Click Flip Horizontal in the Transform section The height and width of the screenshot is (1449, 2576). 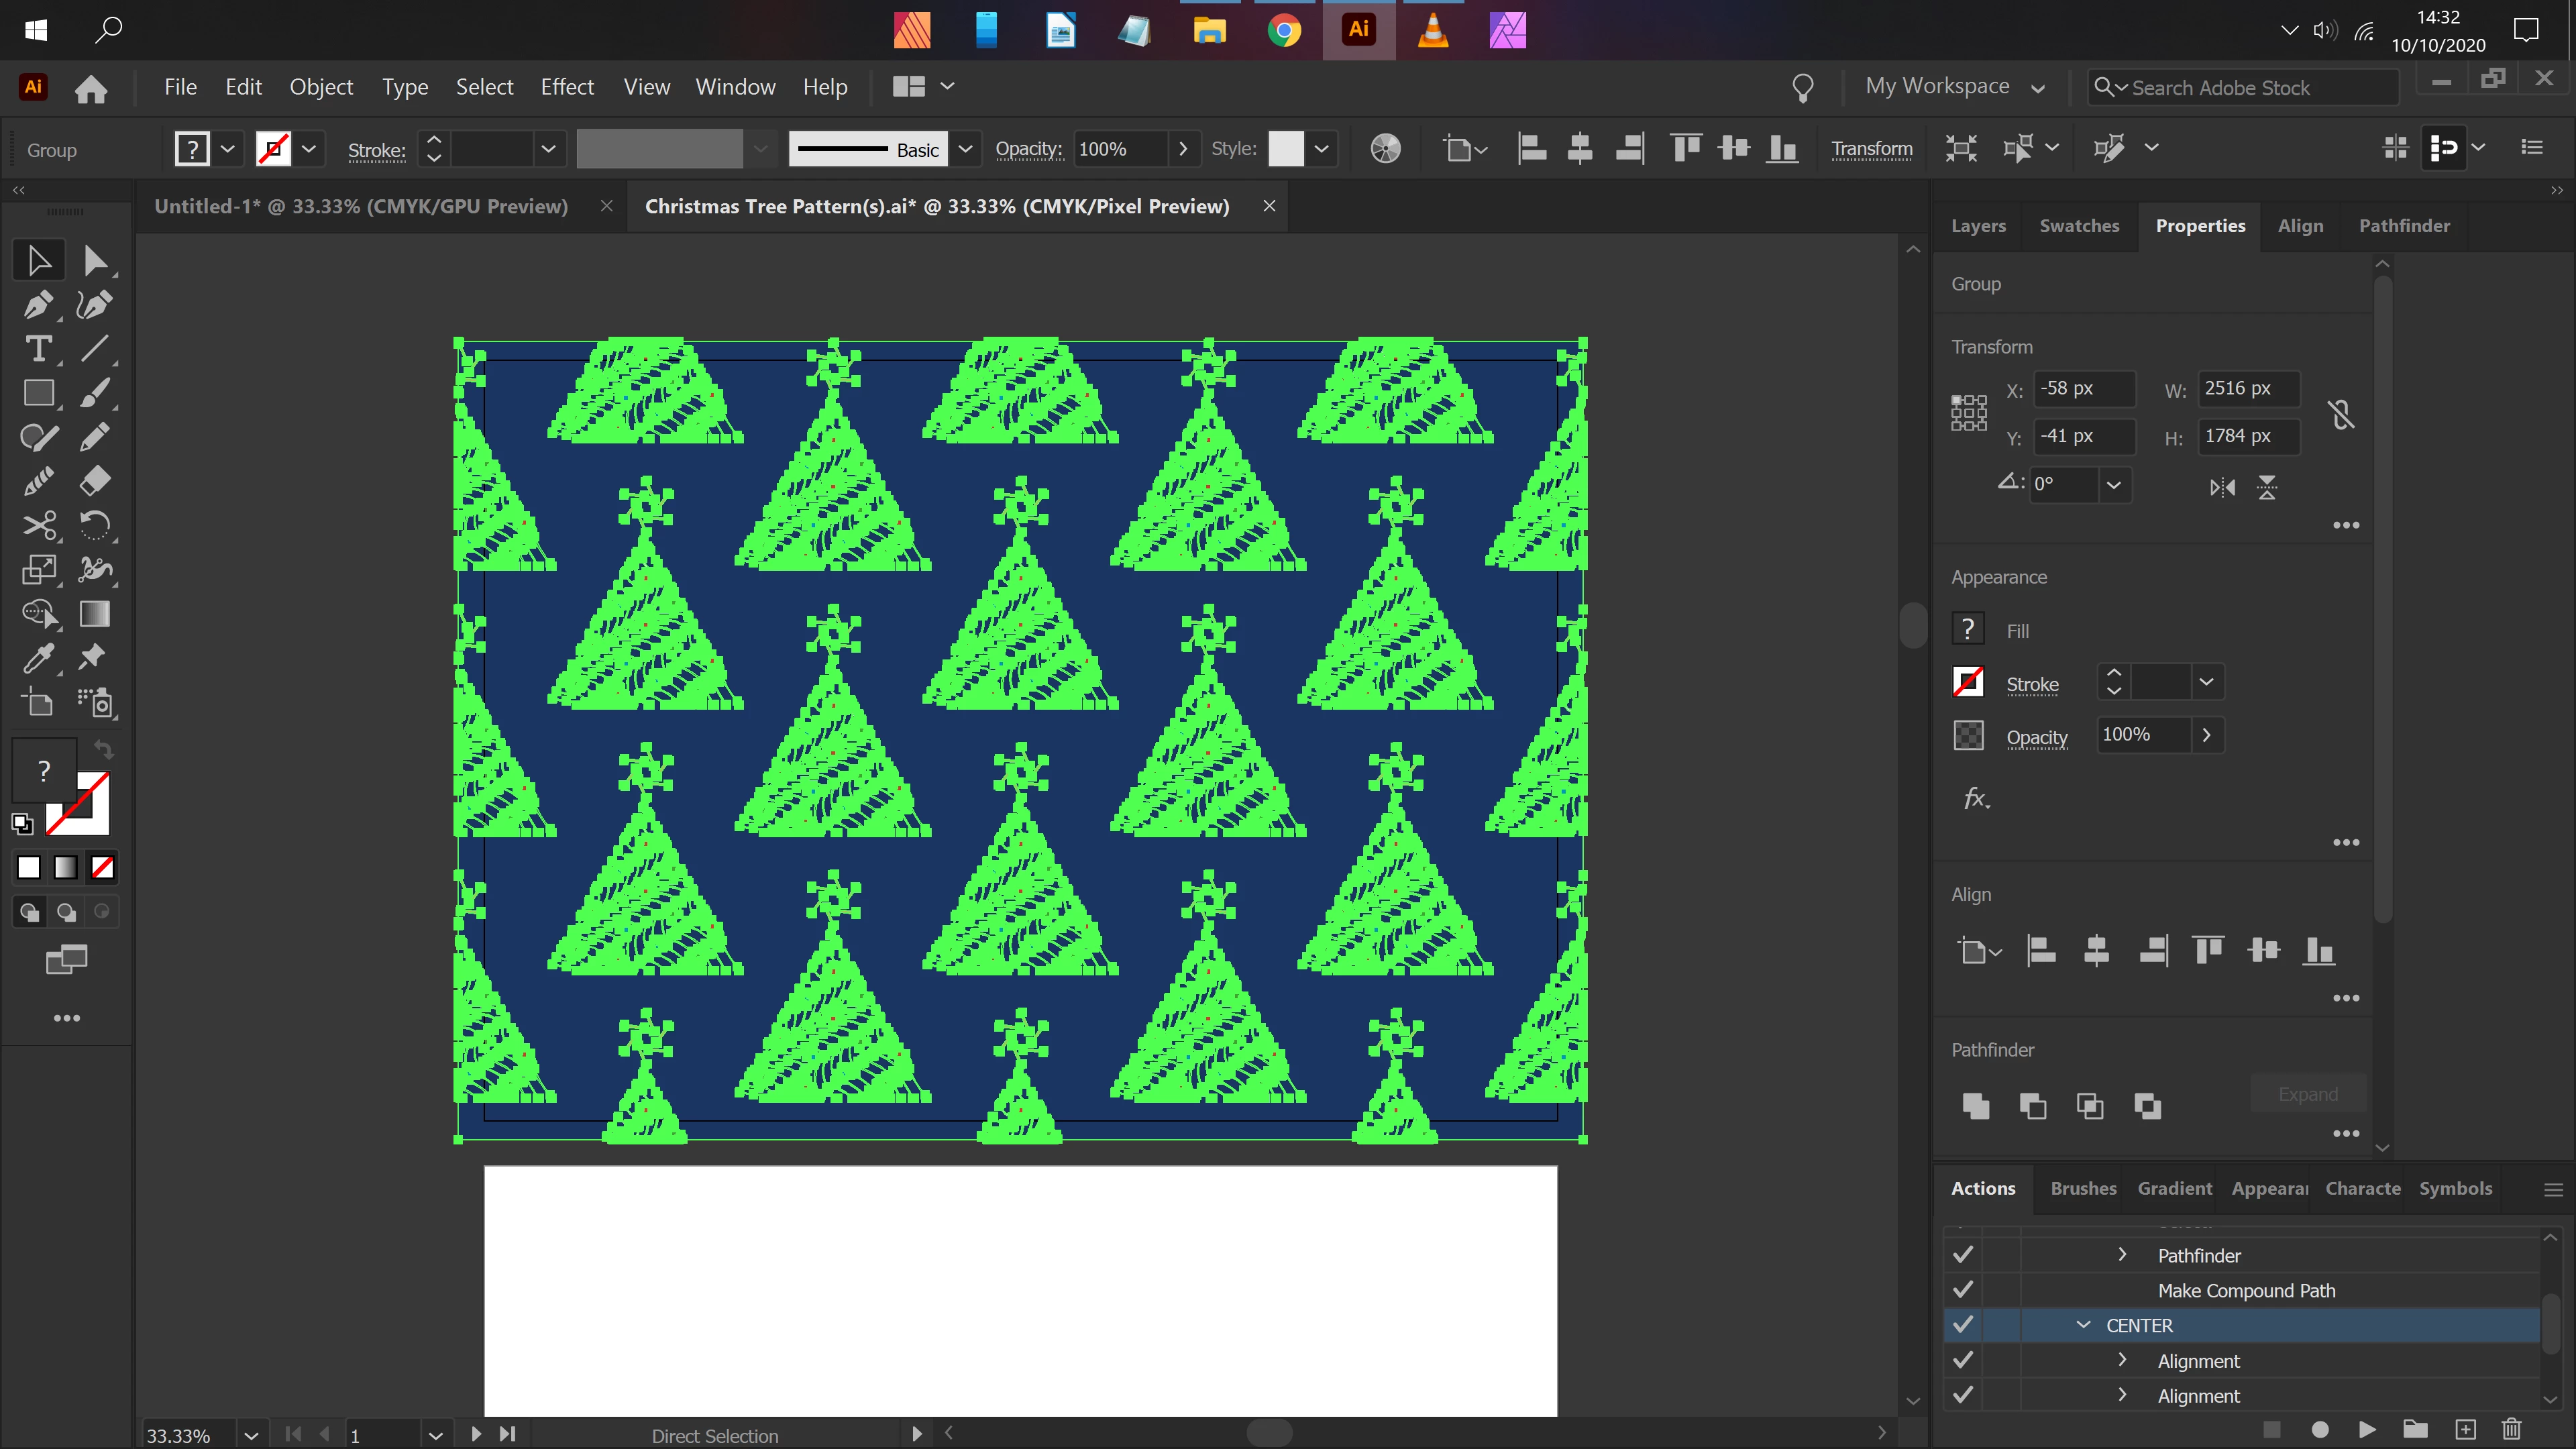[2222, 487]
